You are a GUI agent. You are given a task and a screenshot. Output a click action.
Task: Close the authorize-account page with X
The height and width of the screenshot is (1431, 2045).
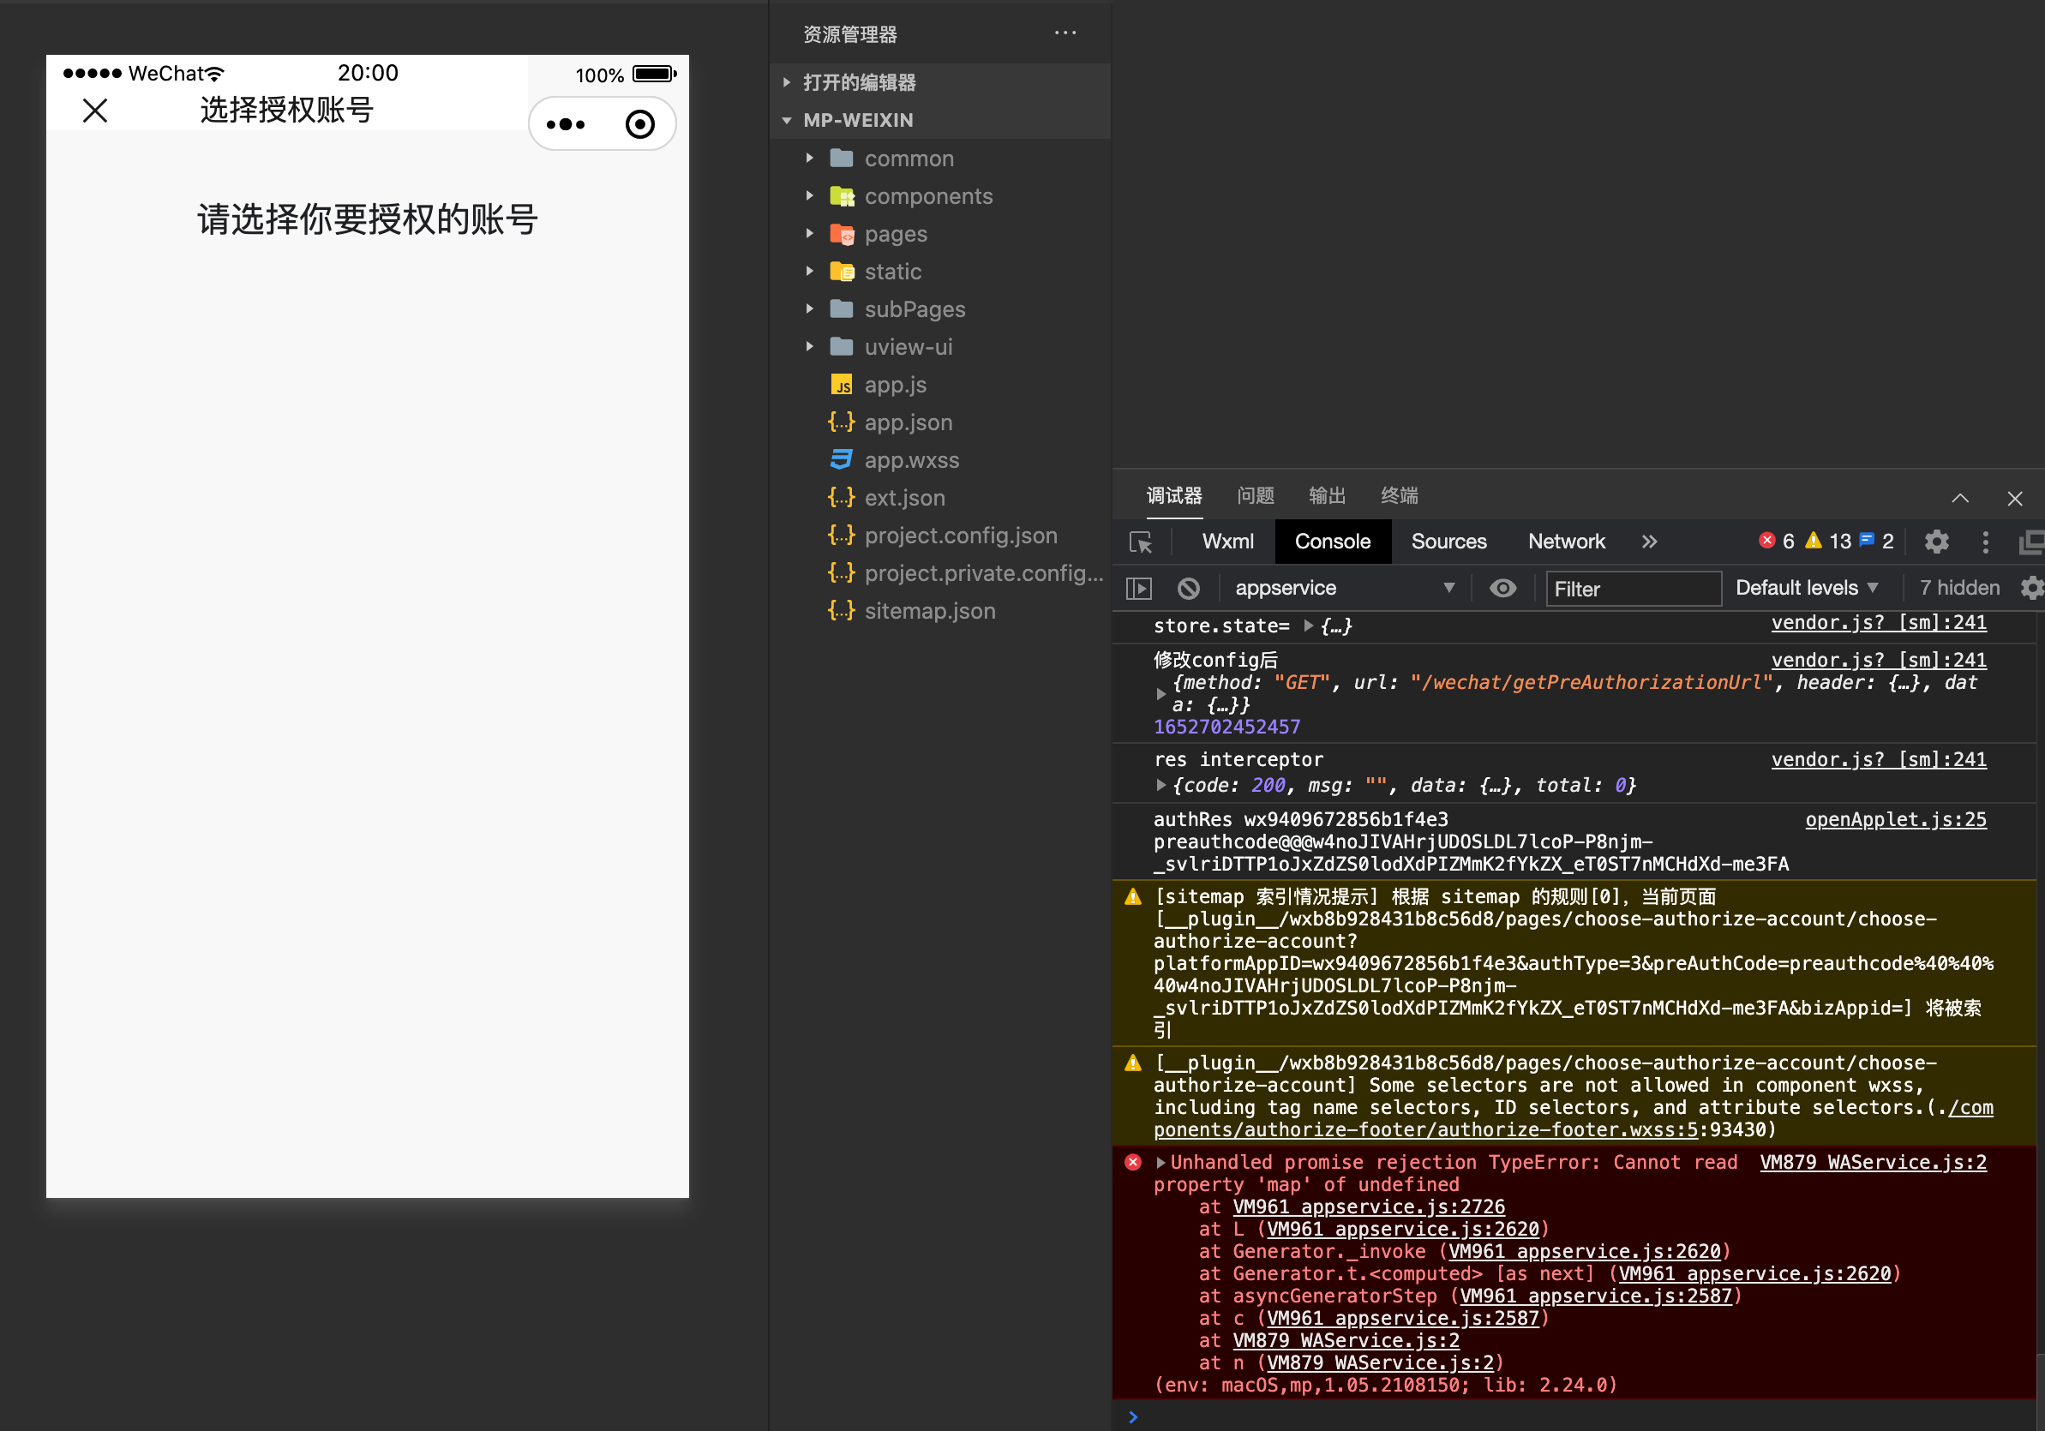pos(95,111)
